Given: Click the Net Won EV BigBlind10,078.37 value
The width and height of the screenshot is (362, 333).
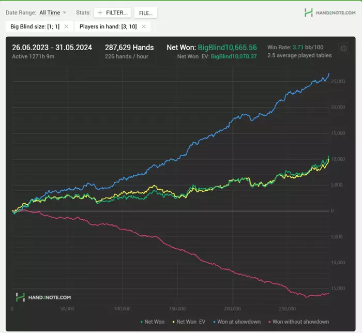Looking at the screenshot, I should [234, 56].
